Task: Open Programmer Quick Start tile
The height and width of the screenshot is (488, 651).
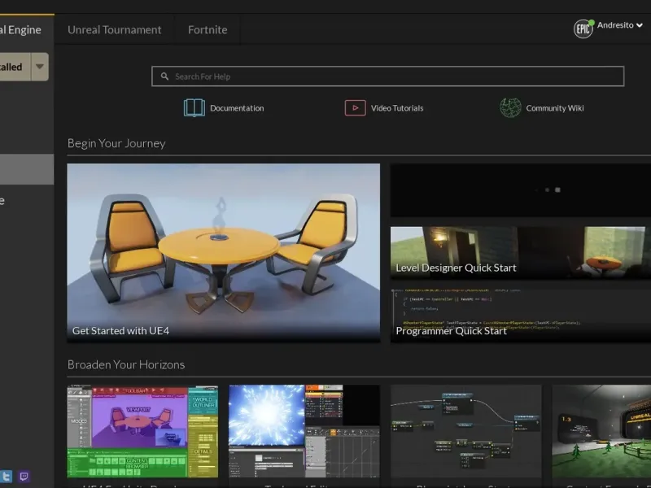Action: click(521, 316)
